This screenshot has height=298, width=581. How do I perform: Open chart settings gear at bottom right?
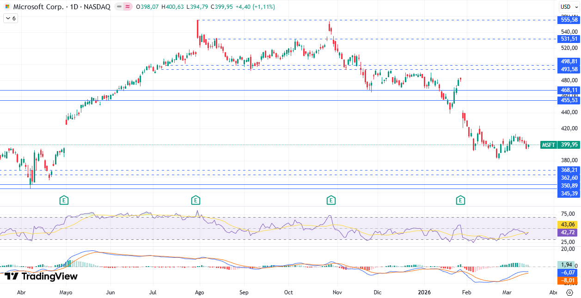pyautogui.click(x=569, y=292)
